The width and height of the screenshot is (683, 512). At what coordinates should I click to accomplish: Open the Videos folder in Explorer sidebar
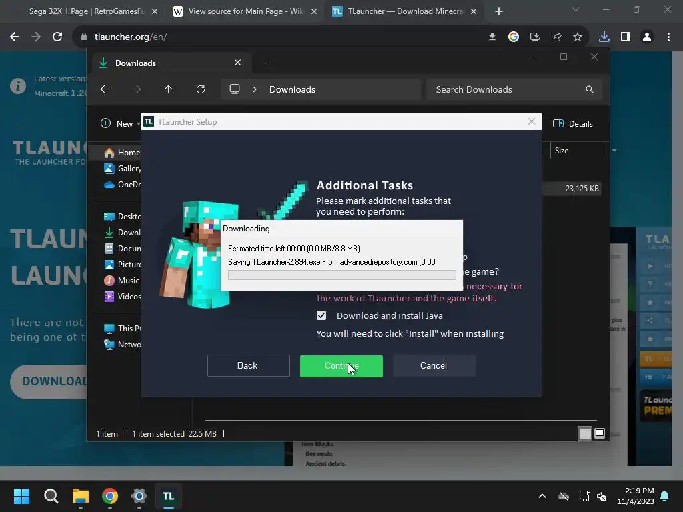(x=122, y=297)
